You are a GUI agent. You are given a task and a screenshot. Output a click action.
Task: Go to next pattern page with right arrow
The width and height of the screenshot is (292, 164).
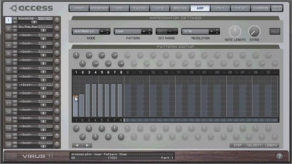(x=87, y=145)
